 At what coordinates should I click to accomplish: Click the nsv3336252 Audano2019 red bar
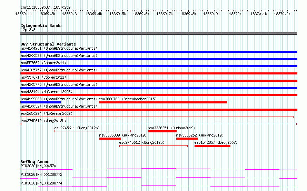pyautogui.click(x=187, y=139)
